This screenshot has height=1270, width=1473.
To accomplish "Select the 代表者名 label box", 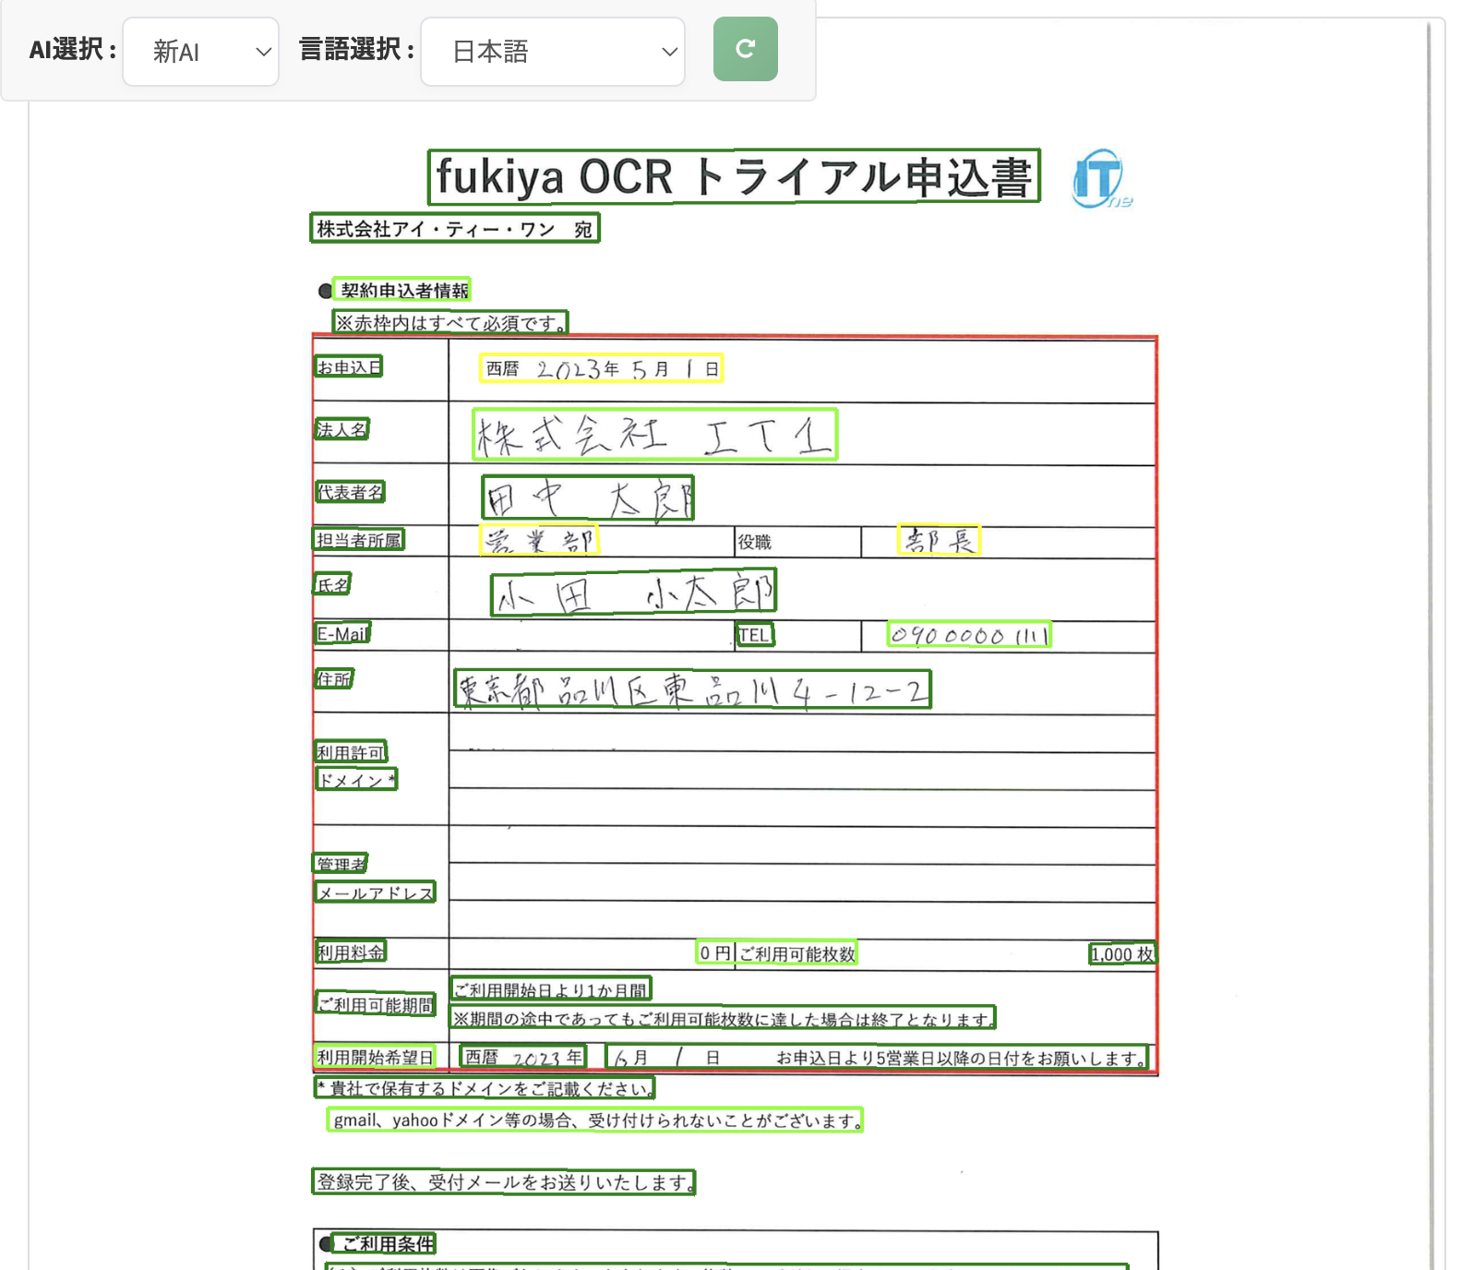I will coord(349,491).
